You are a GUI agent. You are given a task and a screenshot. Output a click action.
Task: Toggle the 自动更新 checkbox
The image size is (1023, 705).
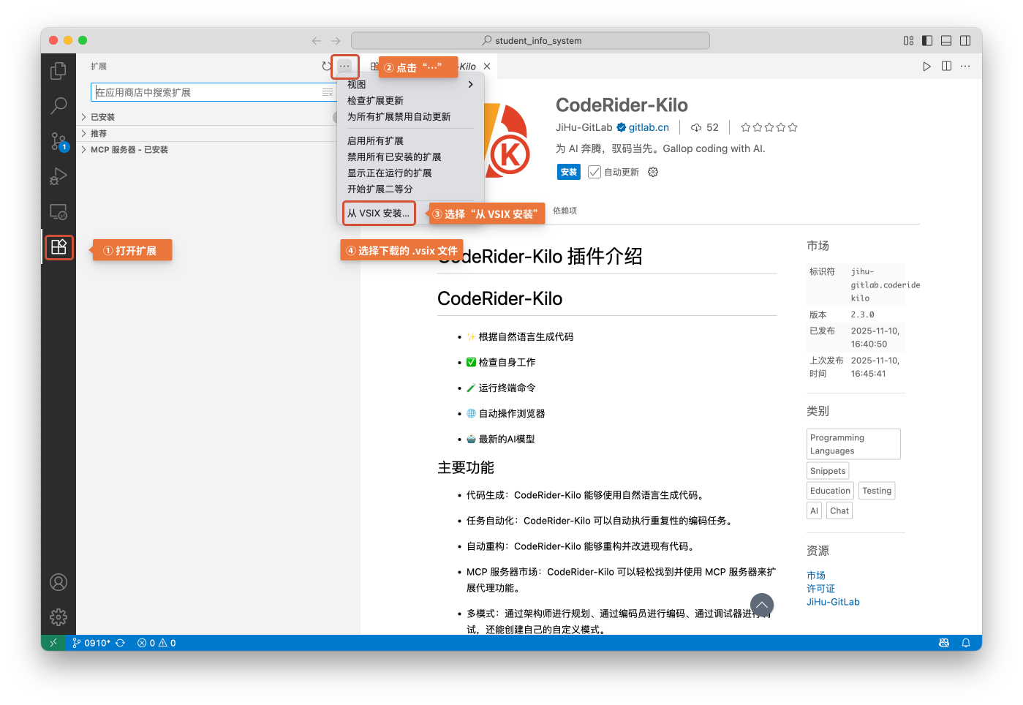pos(594,172)
